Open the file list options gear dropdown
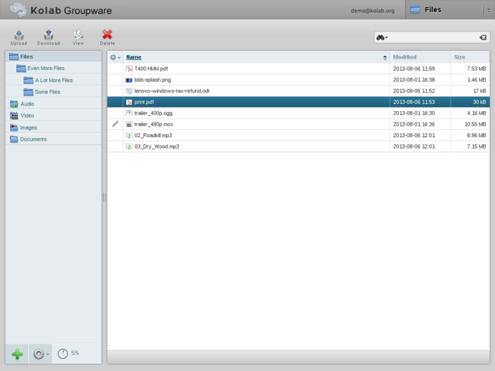495x371 pixels. [115, 57]
